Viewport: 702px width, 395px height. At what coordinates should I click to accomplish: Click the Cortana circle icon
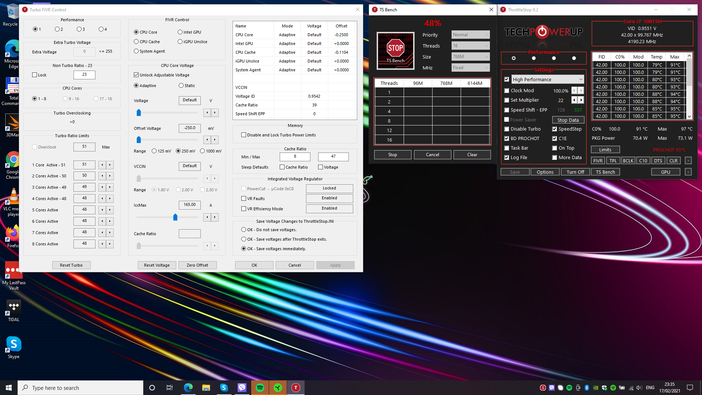152,388
